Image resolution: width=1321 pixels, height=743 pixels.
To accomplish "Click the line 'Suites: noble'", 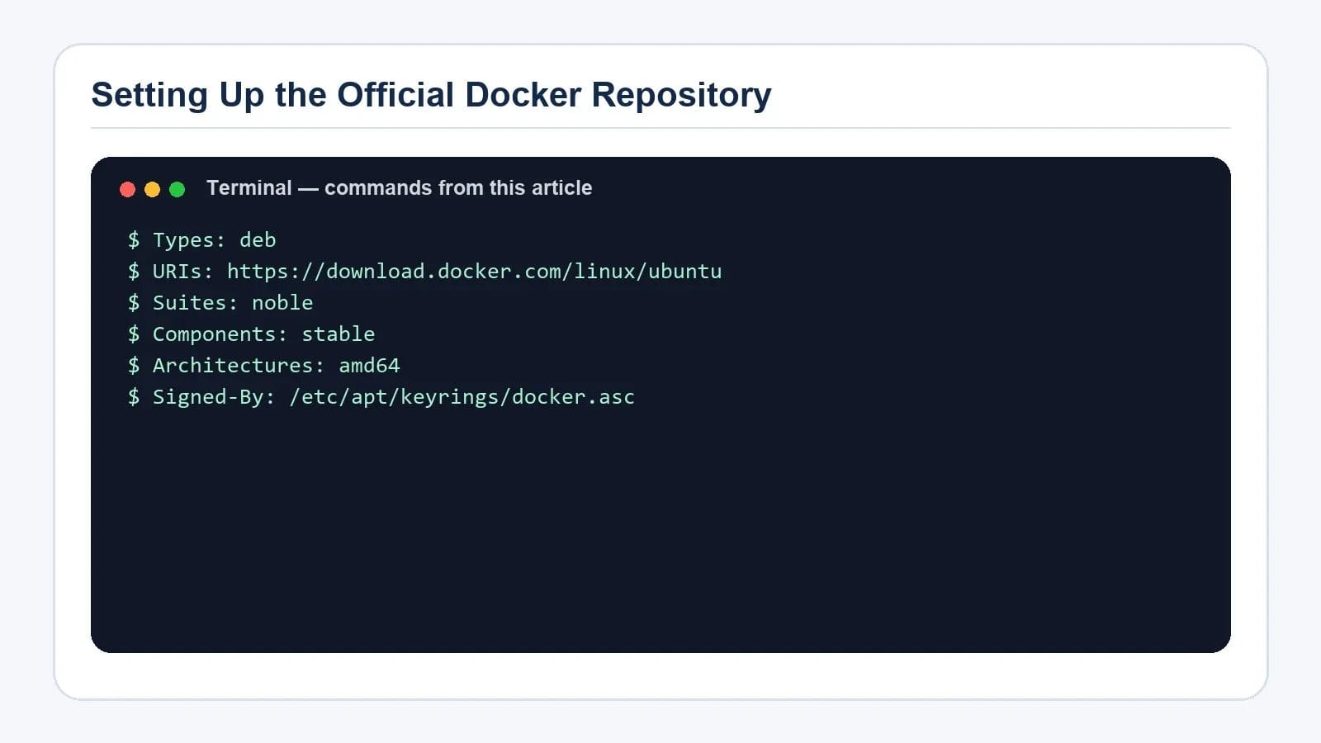I will [x=220, y=303].
